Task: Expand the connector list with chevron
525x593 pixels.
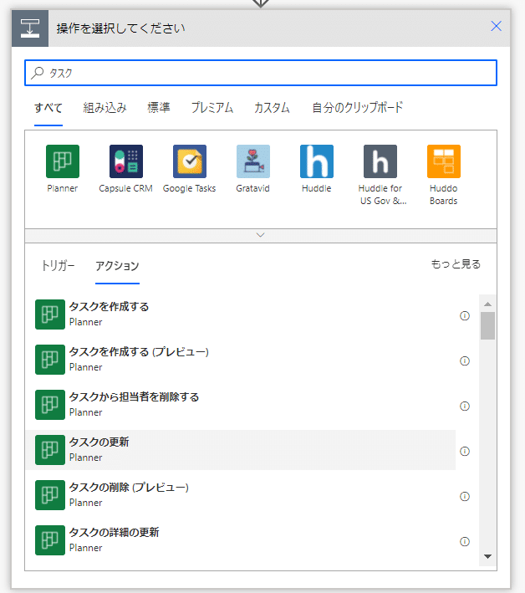Action: 261,235
